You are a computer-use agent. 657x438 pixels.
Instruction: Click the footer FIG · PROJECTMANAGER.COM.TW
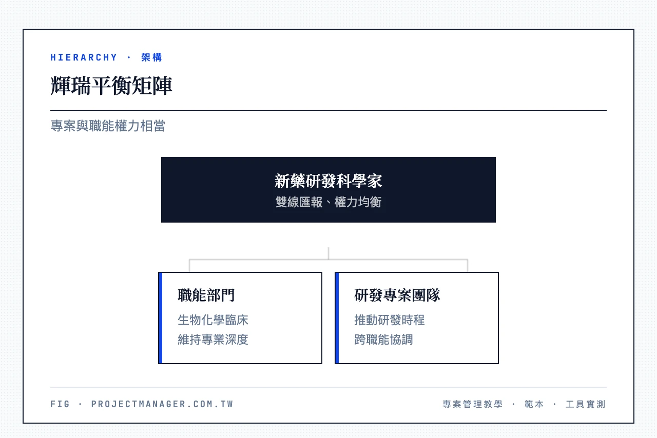[142, 404]
